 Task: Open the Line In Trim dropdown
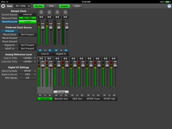(28, 58)
